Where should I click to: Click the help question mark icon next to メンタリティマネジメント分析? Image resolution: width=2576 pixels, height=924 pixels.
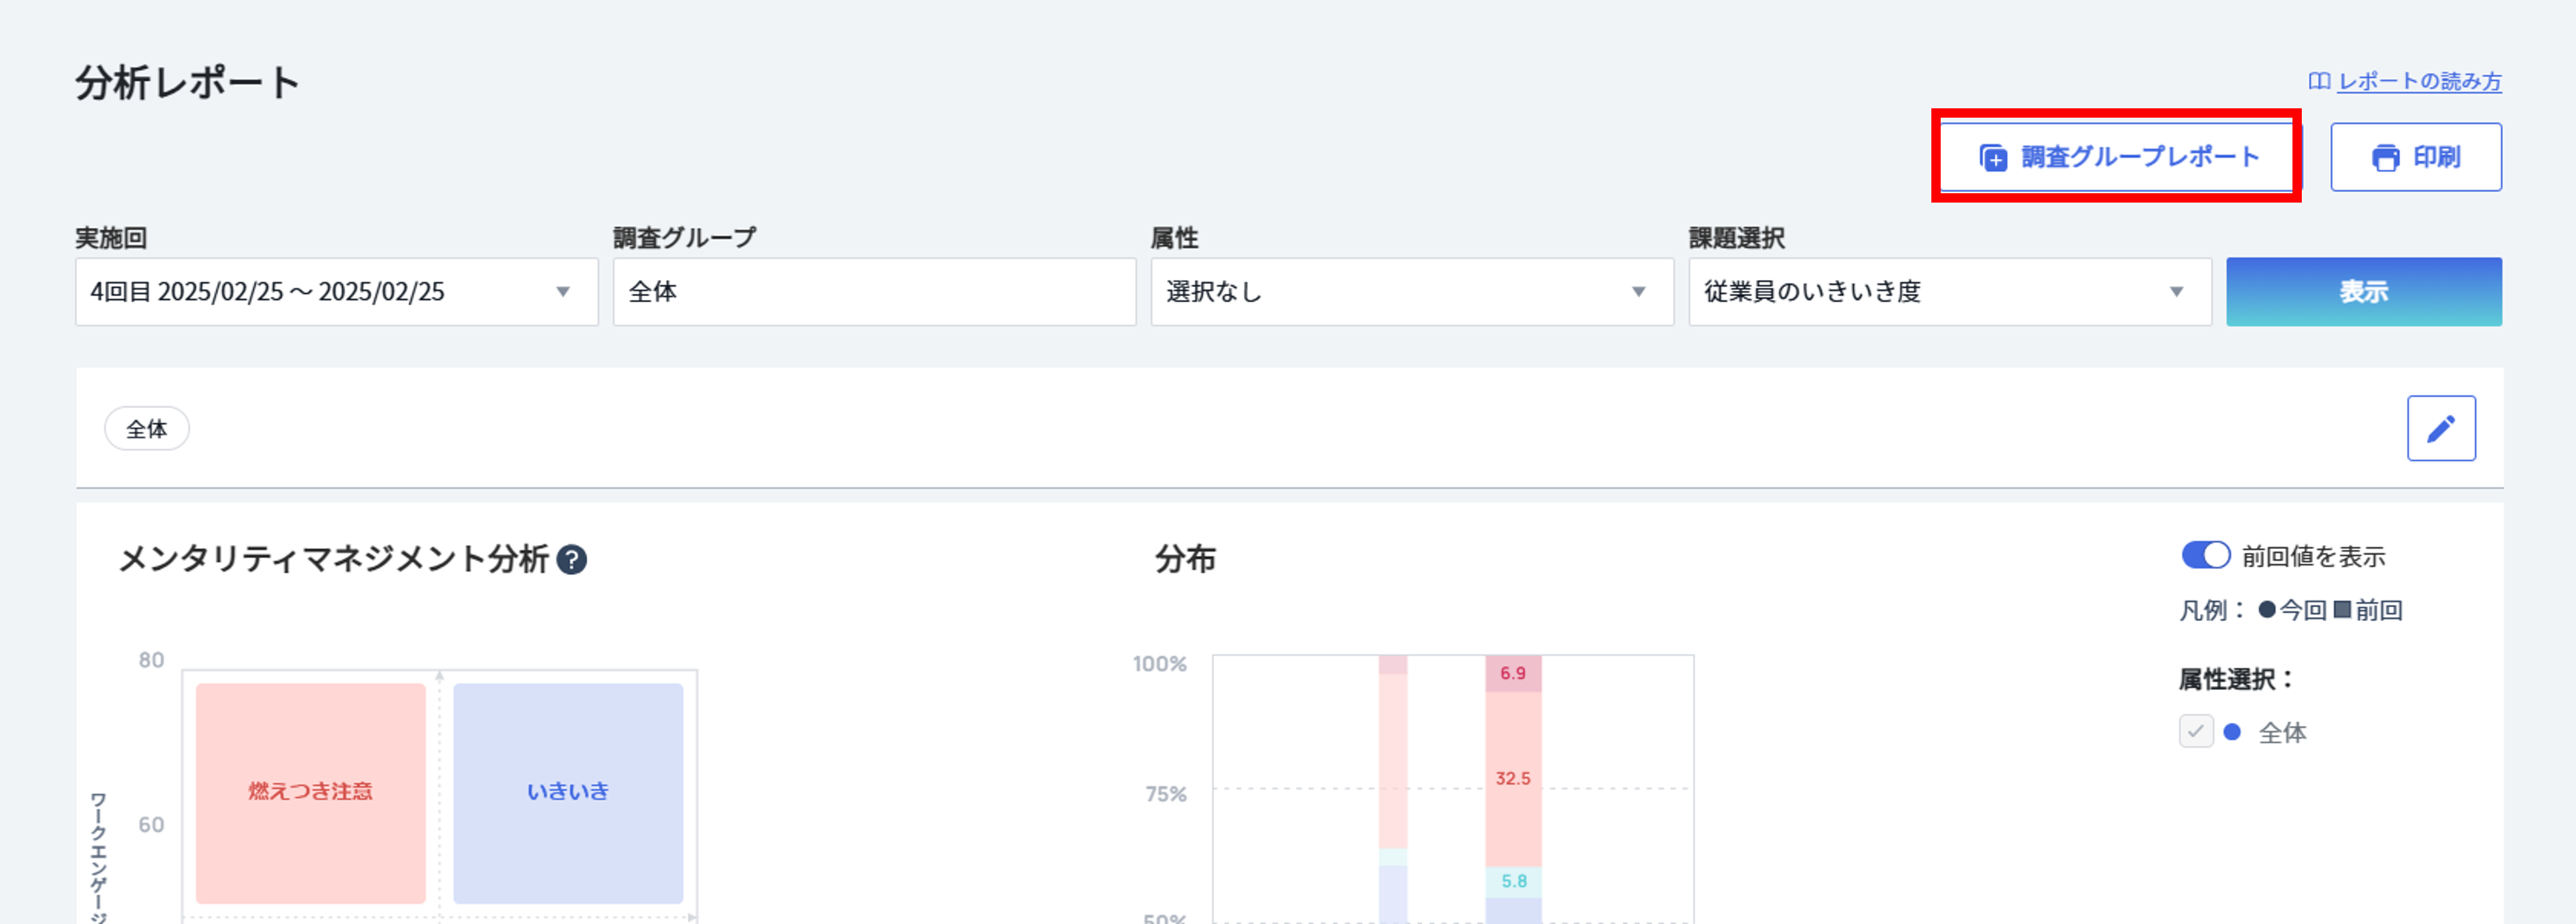tap(571, 560)
